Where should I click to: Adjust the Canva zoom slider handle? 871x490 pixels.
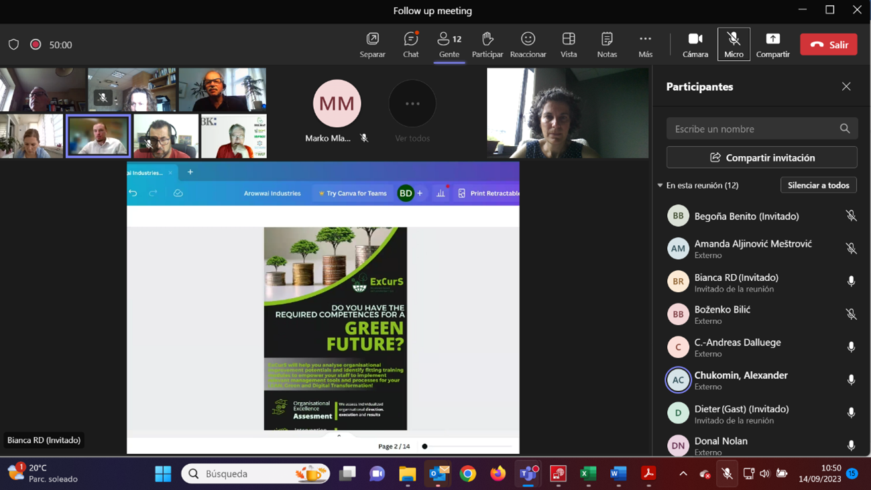[424, 446]
